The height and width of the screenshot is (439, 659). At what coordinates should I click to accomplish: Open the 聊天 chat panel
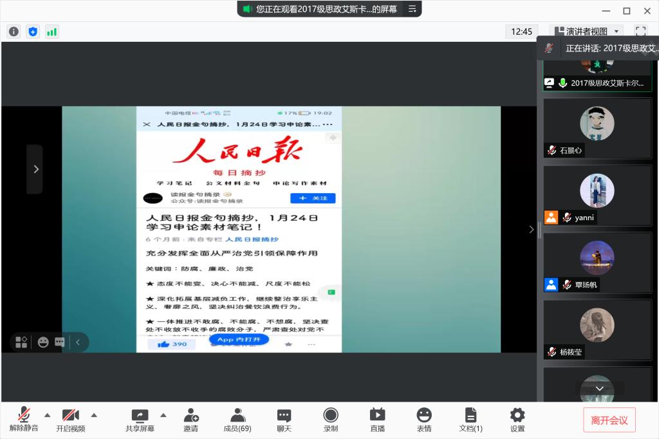click(x=284, y=420)
